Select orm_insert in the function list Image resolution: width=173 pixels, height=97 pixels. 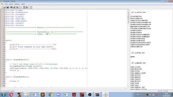click(136, 79)
